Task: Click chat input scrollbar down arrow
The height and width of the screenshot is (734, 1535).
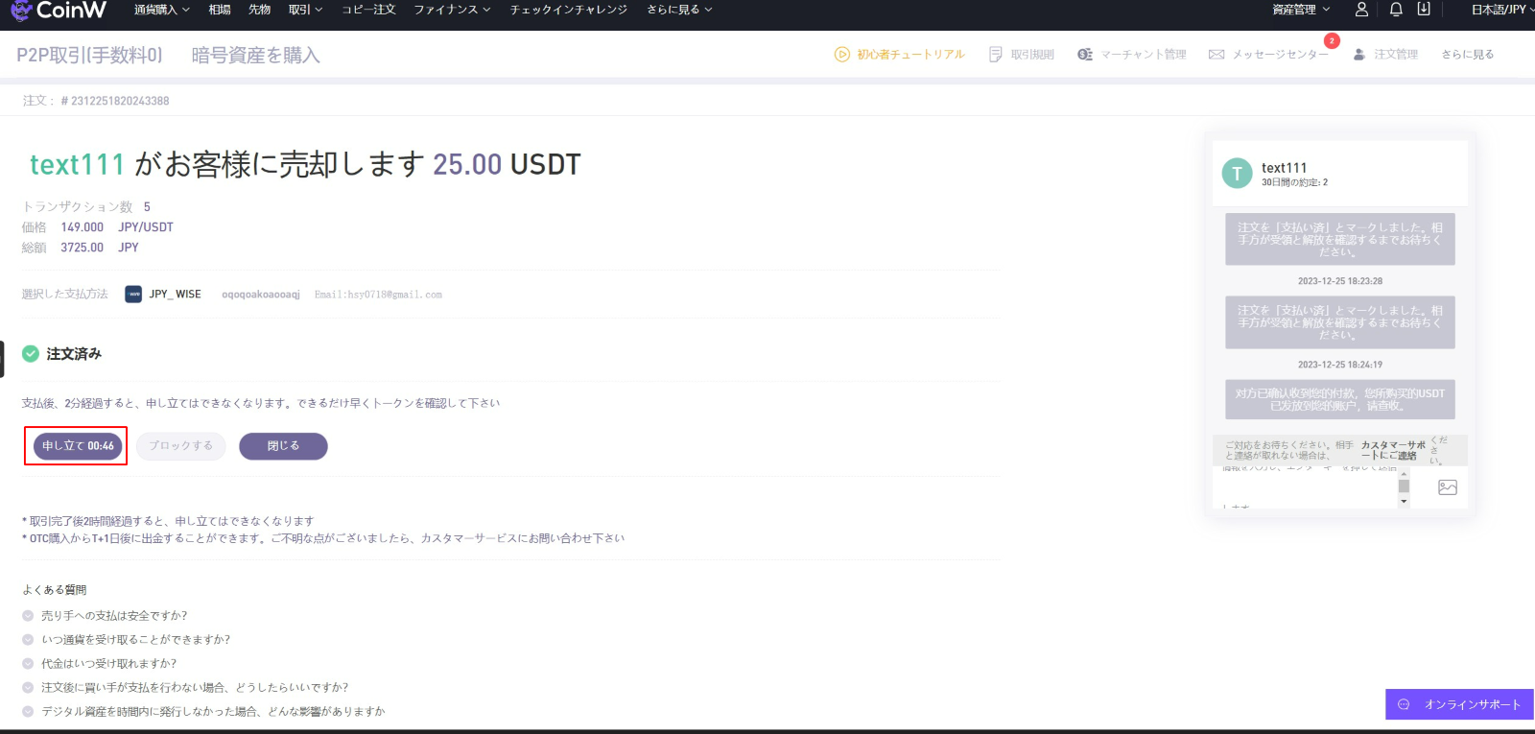Action: click(x=1404, y=501)
